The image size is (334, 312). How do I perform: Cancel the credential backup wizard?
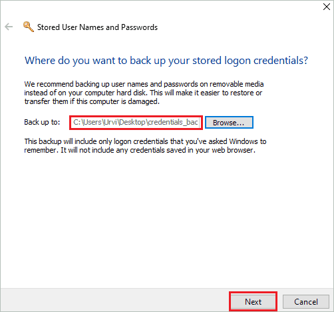click(x=306, y=302)
